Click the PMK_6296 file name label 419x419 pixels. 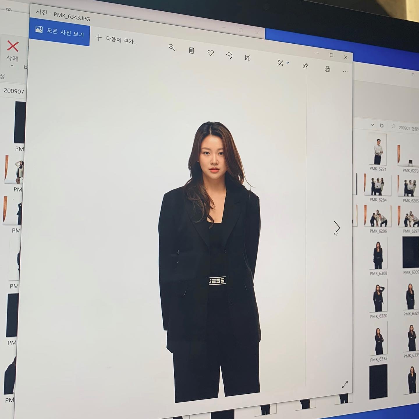(378, 231)
